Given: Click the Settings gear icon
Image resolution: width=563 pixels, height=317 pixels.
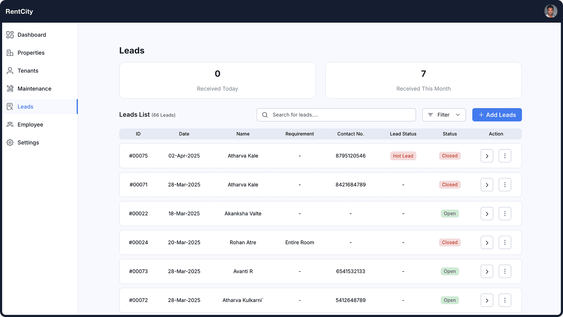Looking at the screenshot, I should coord(10,142).
